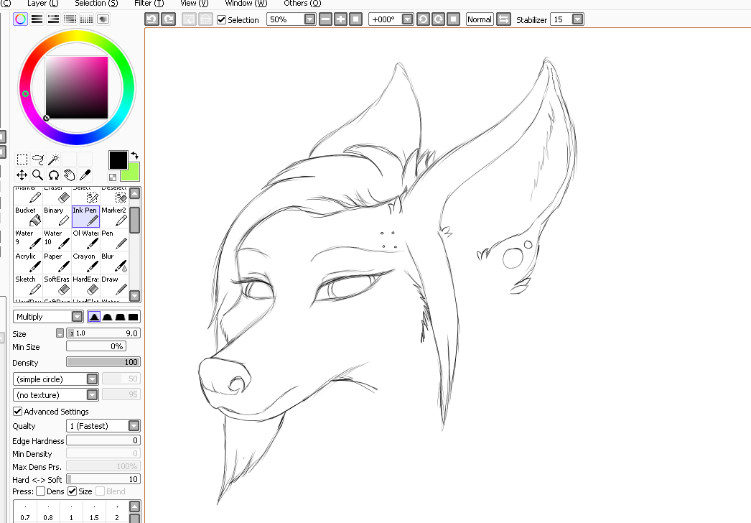The width and height of the screenshot is (751, 523).
Task: Show the RGB slider panel
Action: [x=37, y=19]
